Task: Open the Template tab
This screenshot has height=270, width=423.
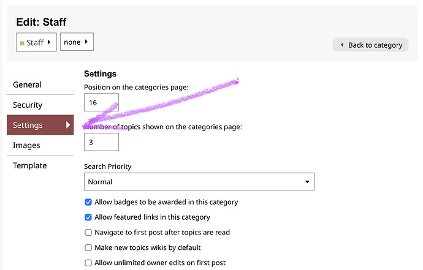Action: click(40, 165)
